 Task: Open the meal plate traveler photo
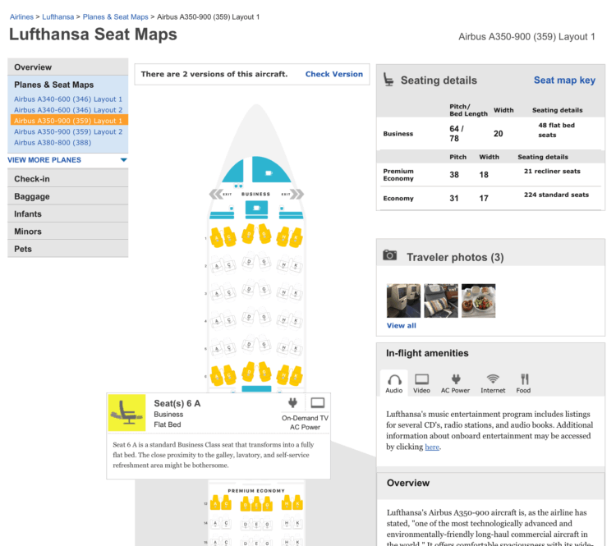click(x=479, y=301)
